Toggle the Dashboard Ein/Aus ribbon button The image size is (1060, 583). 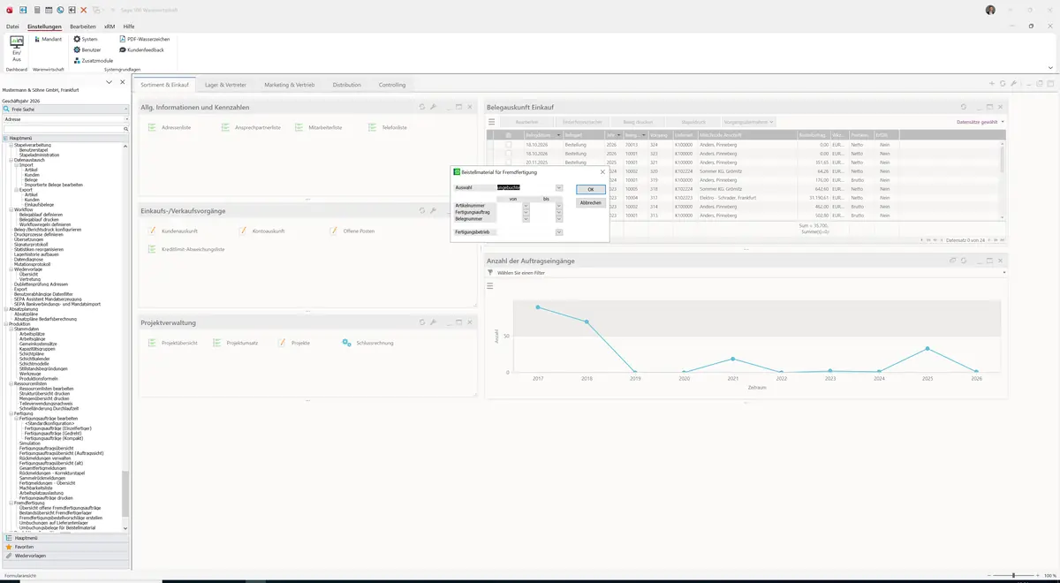pos(17,48)
